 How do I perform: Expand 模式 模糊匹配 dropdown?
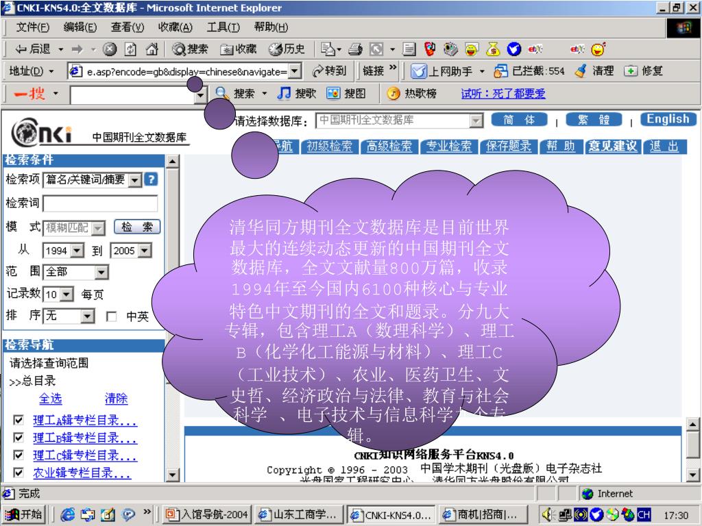click(x=98, y=228)
